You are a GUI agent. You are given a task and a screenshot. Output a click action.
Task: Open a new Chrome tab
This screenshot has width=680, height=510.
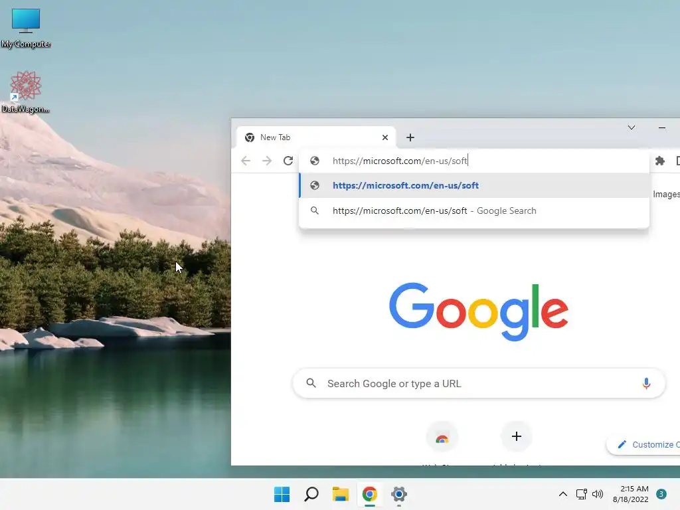coord(410,137)
